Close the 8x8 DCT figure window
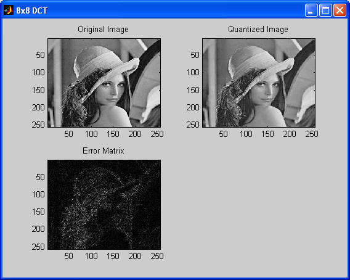This screenshot has height=280, width=350. coord(340,10)
